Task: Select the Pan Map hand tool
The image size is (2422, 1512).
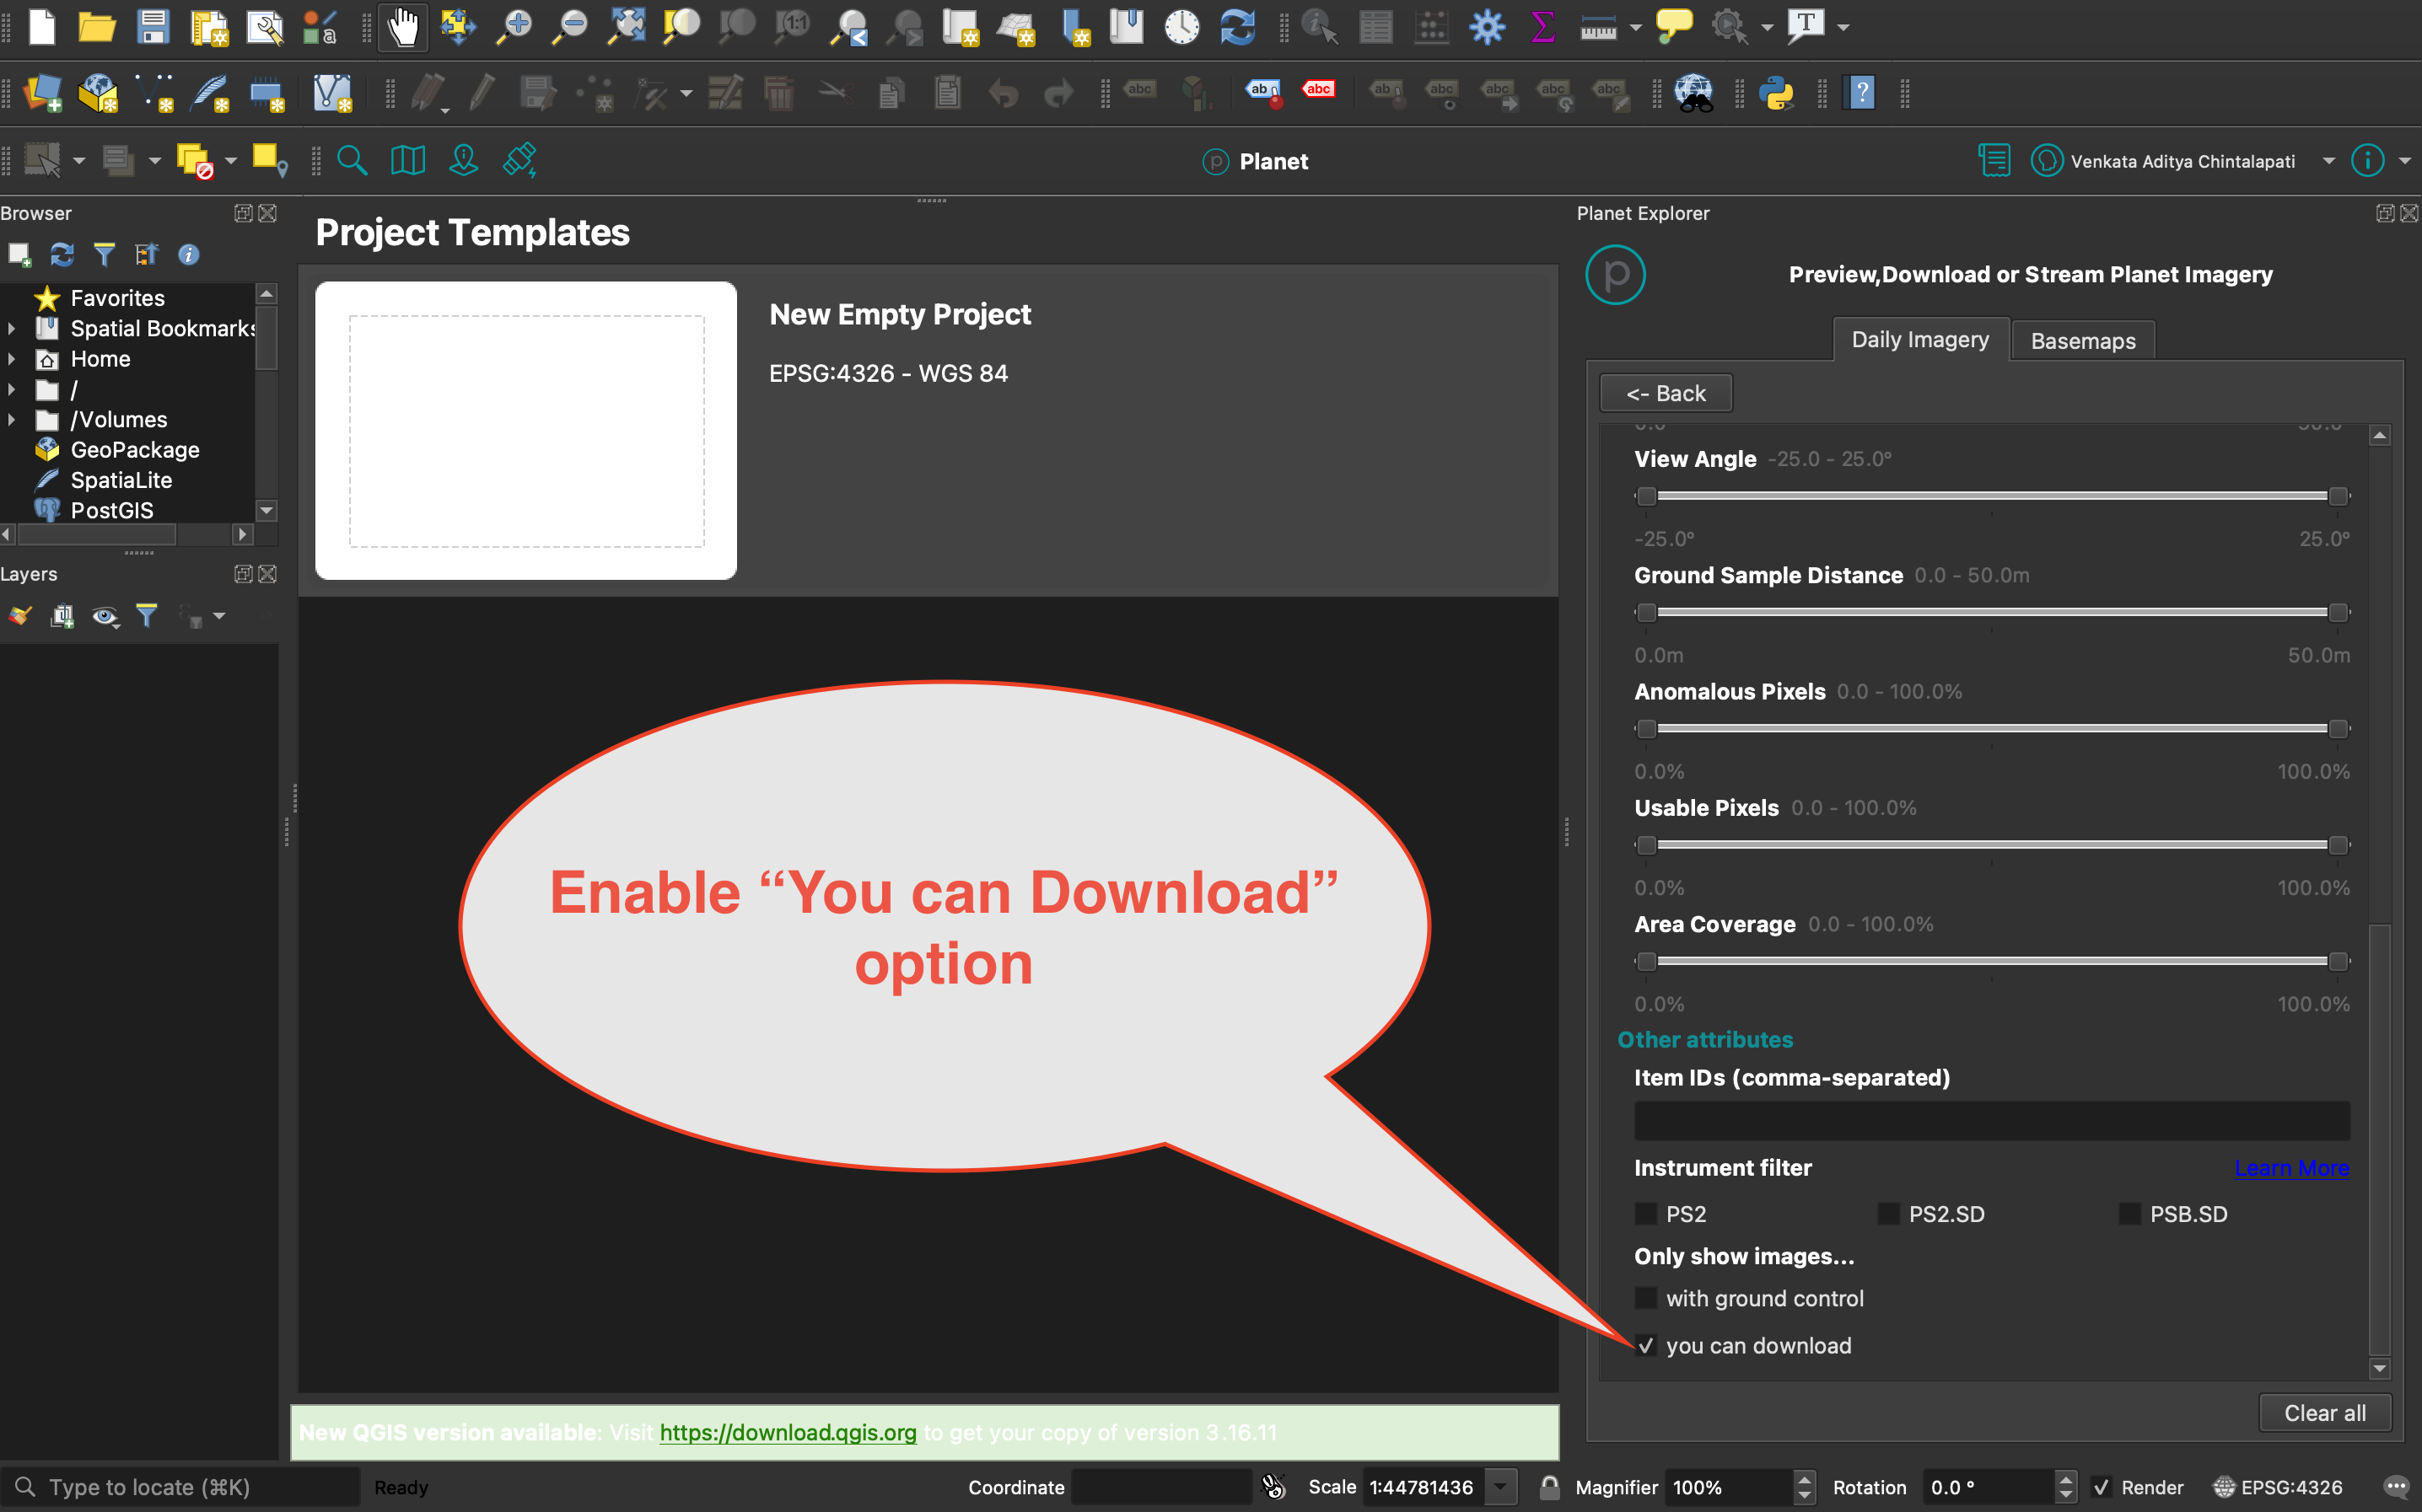Action: click(402, 27)
